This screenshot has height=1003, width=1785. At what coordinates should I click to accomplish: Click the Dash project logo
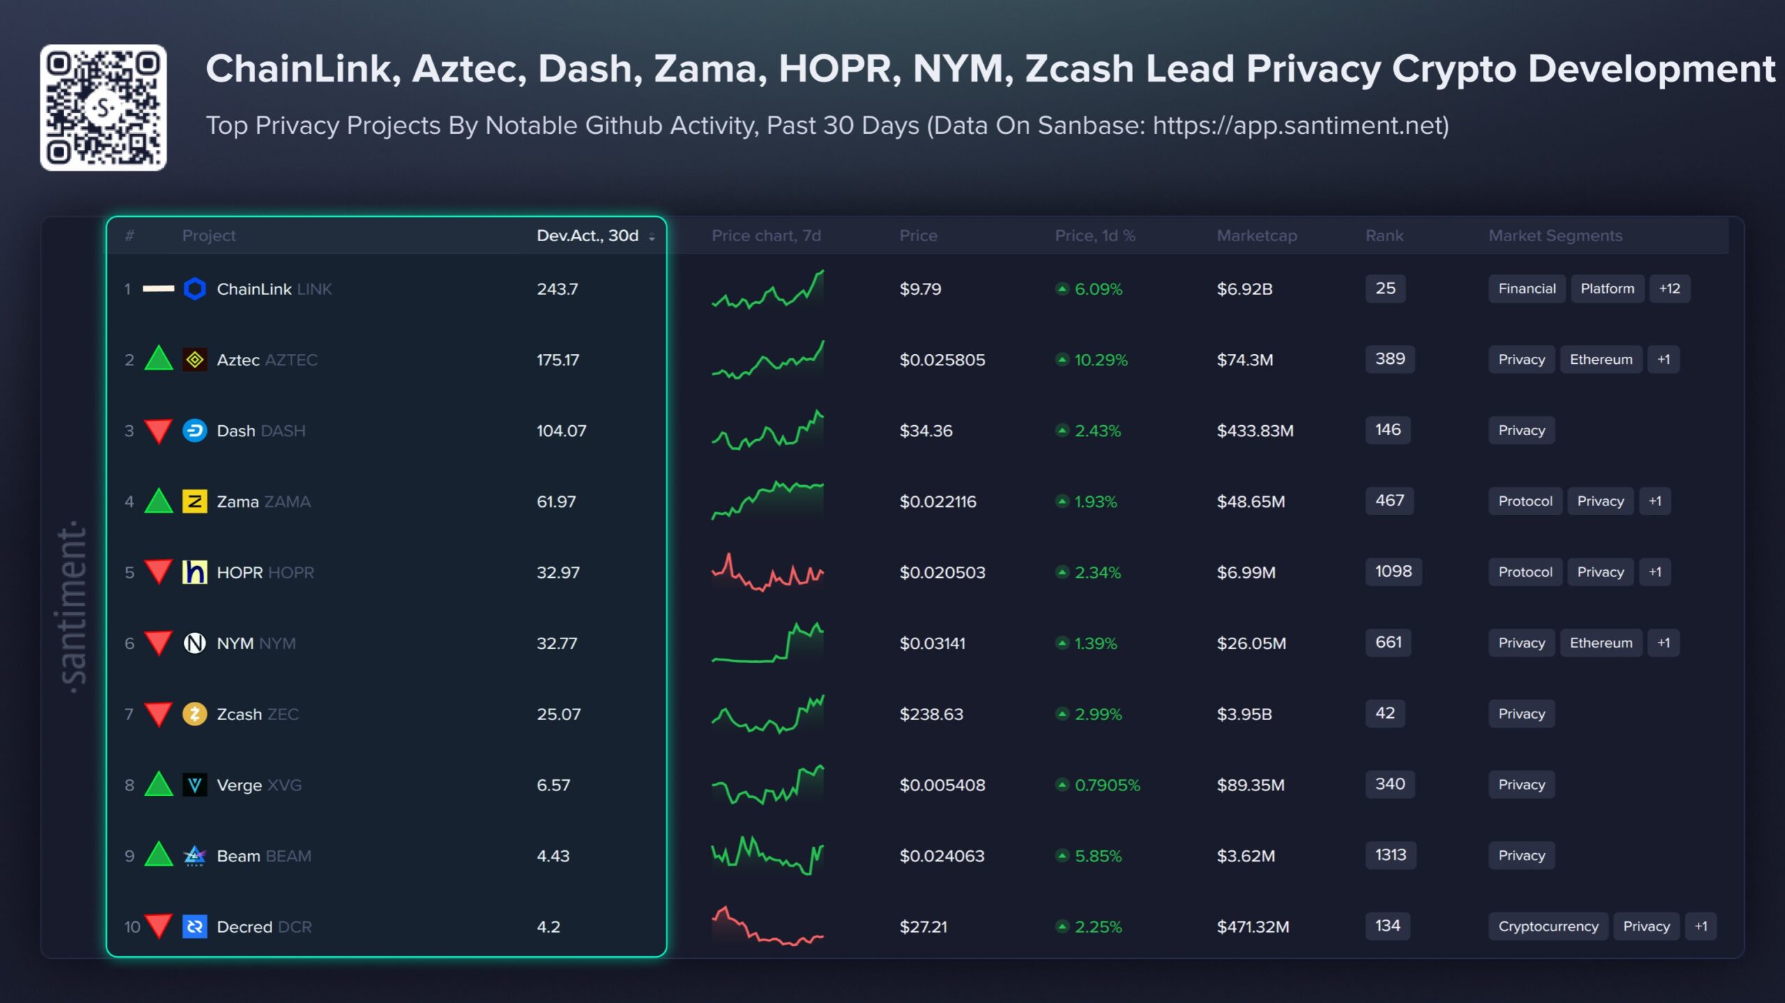(x=195, y=430)
